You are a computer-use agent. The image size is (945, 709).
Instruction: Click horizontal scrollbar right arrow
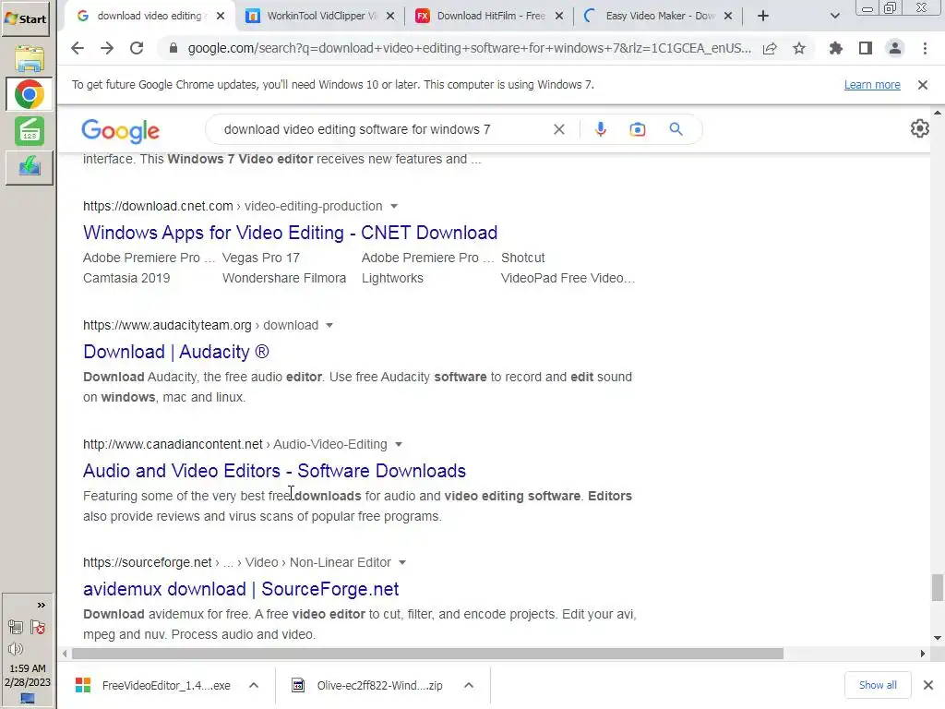click(923, 654)
